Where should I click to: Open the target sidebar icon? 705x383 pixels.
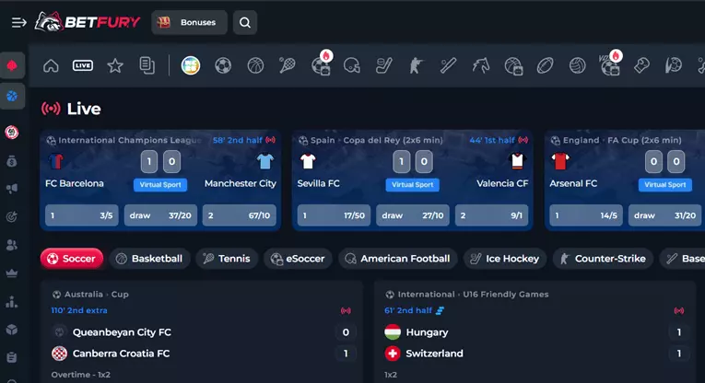point(12,217)
